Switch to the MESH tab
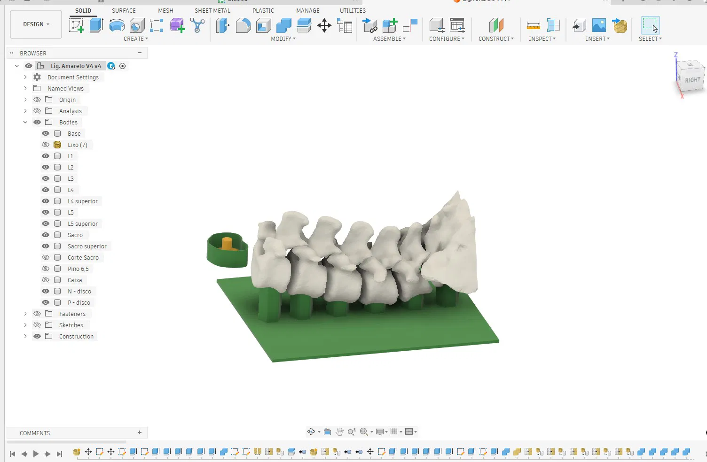Viewport: 707px width, 462px height. pyautogui.click(x=165, y=10)
